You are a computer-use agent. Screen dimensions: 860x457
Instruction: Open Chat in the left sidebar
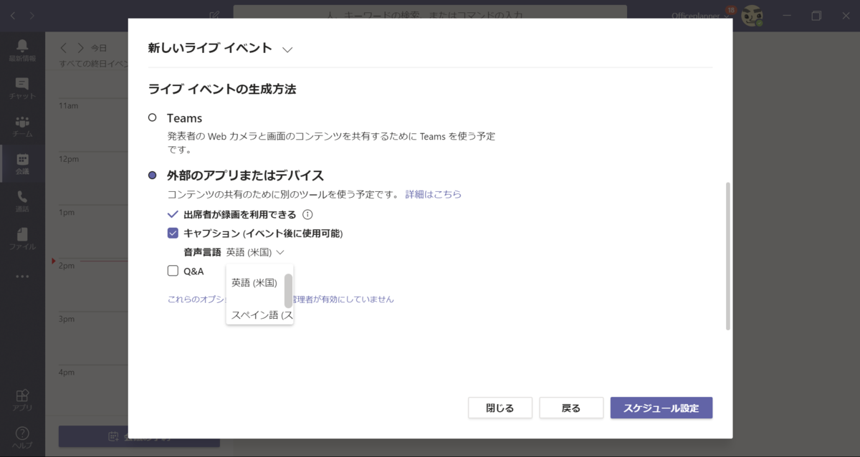(x=22, y=89)
